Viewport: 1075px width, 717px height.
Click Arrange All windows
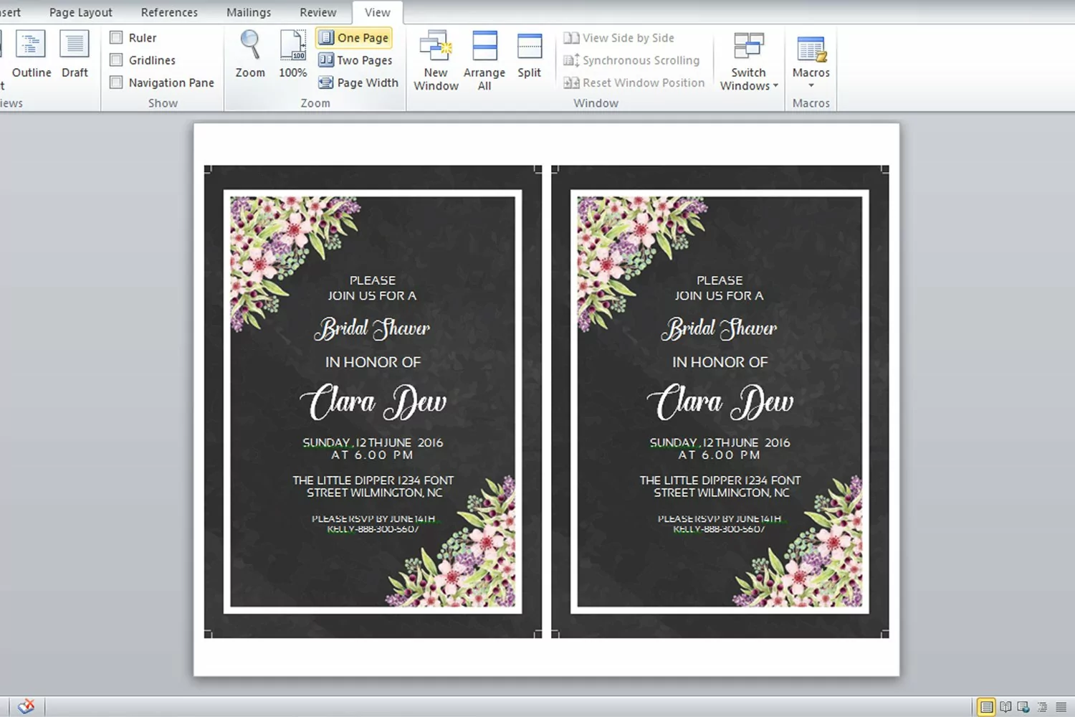pyautogui.click(x=484, y=60)
